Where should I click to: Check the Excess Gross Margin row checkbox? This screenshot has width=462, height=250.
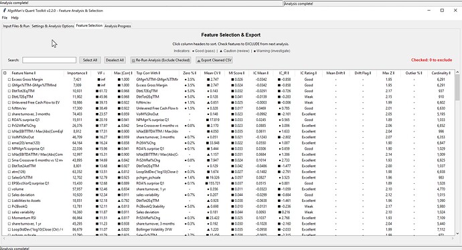pyautogui.click(x=9, y=80)
